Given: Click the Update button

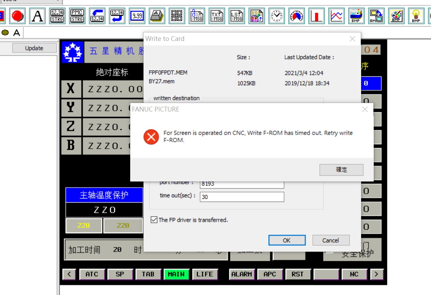Looking at the screenshot, I should click(34, 48).
